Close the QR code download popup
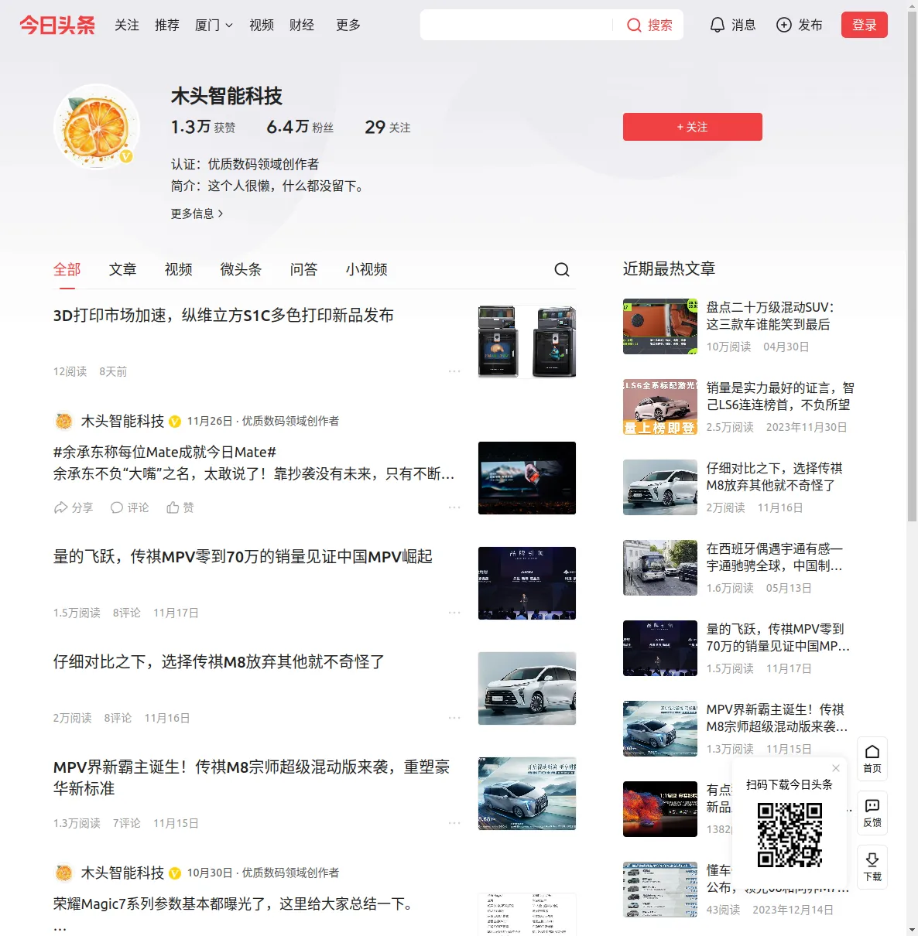The height and width of the screenshot is (936, 918). 836,768
